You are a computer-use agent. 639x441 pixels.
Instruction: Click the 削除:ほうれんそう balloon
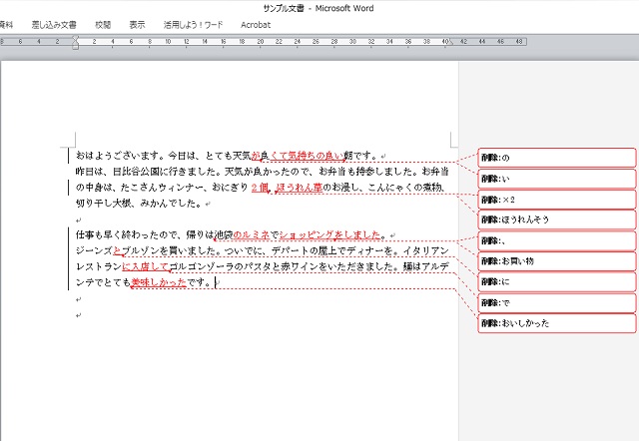tap(556, 220)
